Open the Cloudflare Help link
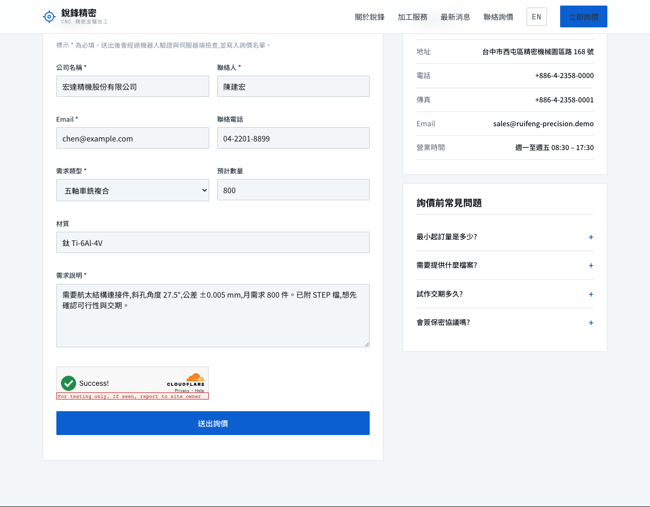Image resolution: width=650 pixels, height=507 pixels. (200, 390)
